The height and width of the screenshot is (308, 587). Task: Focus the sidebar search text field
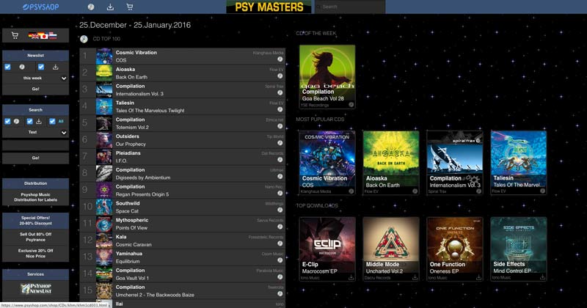(35, 145)
